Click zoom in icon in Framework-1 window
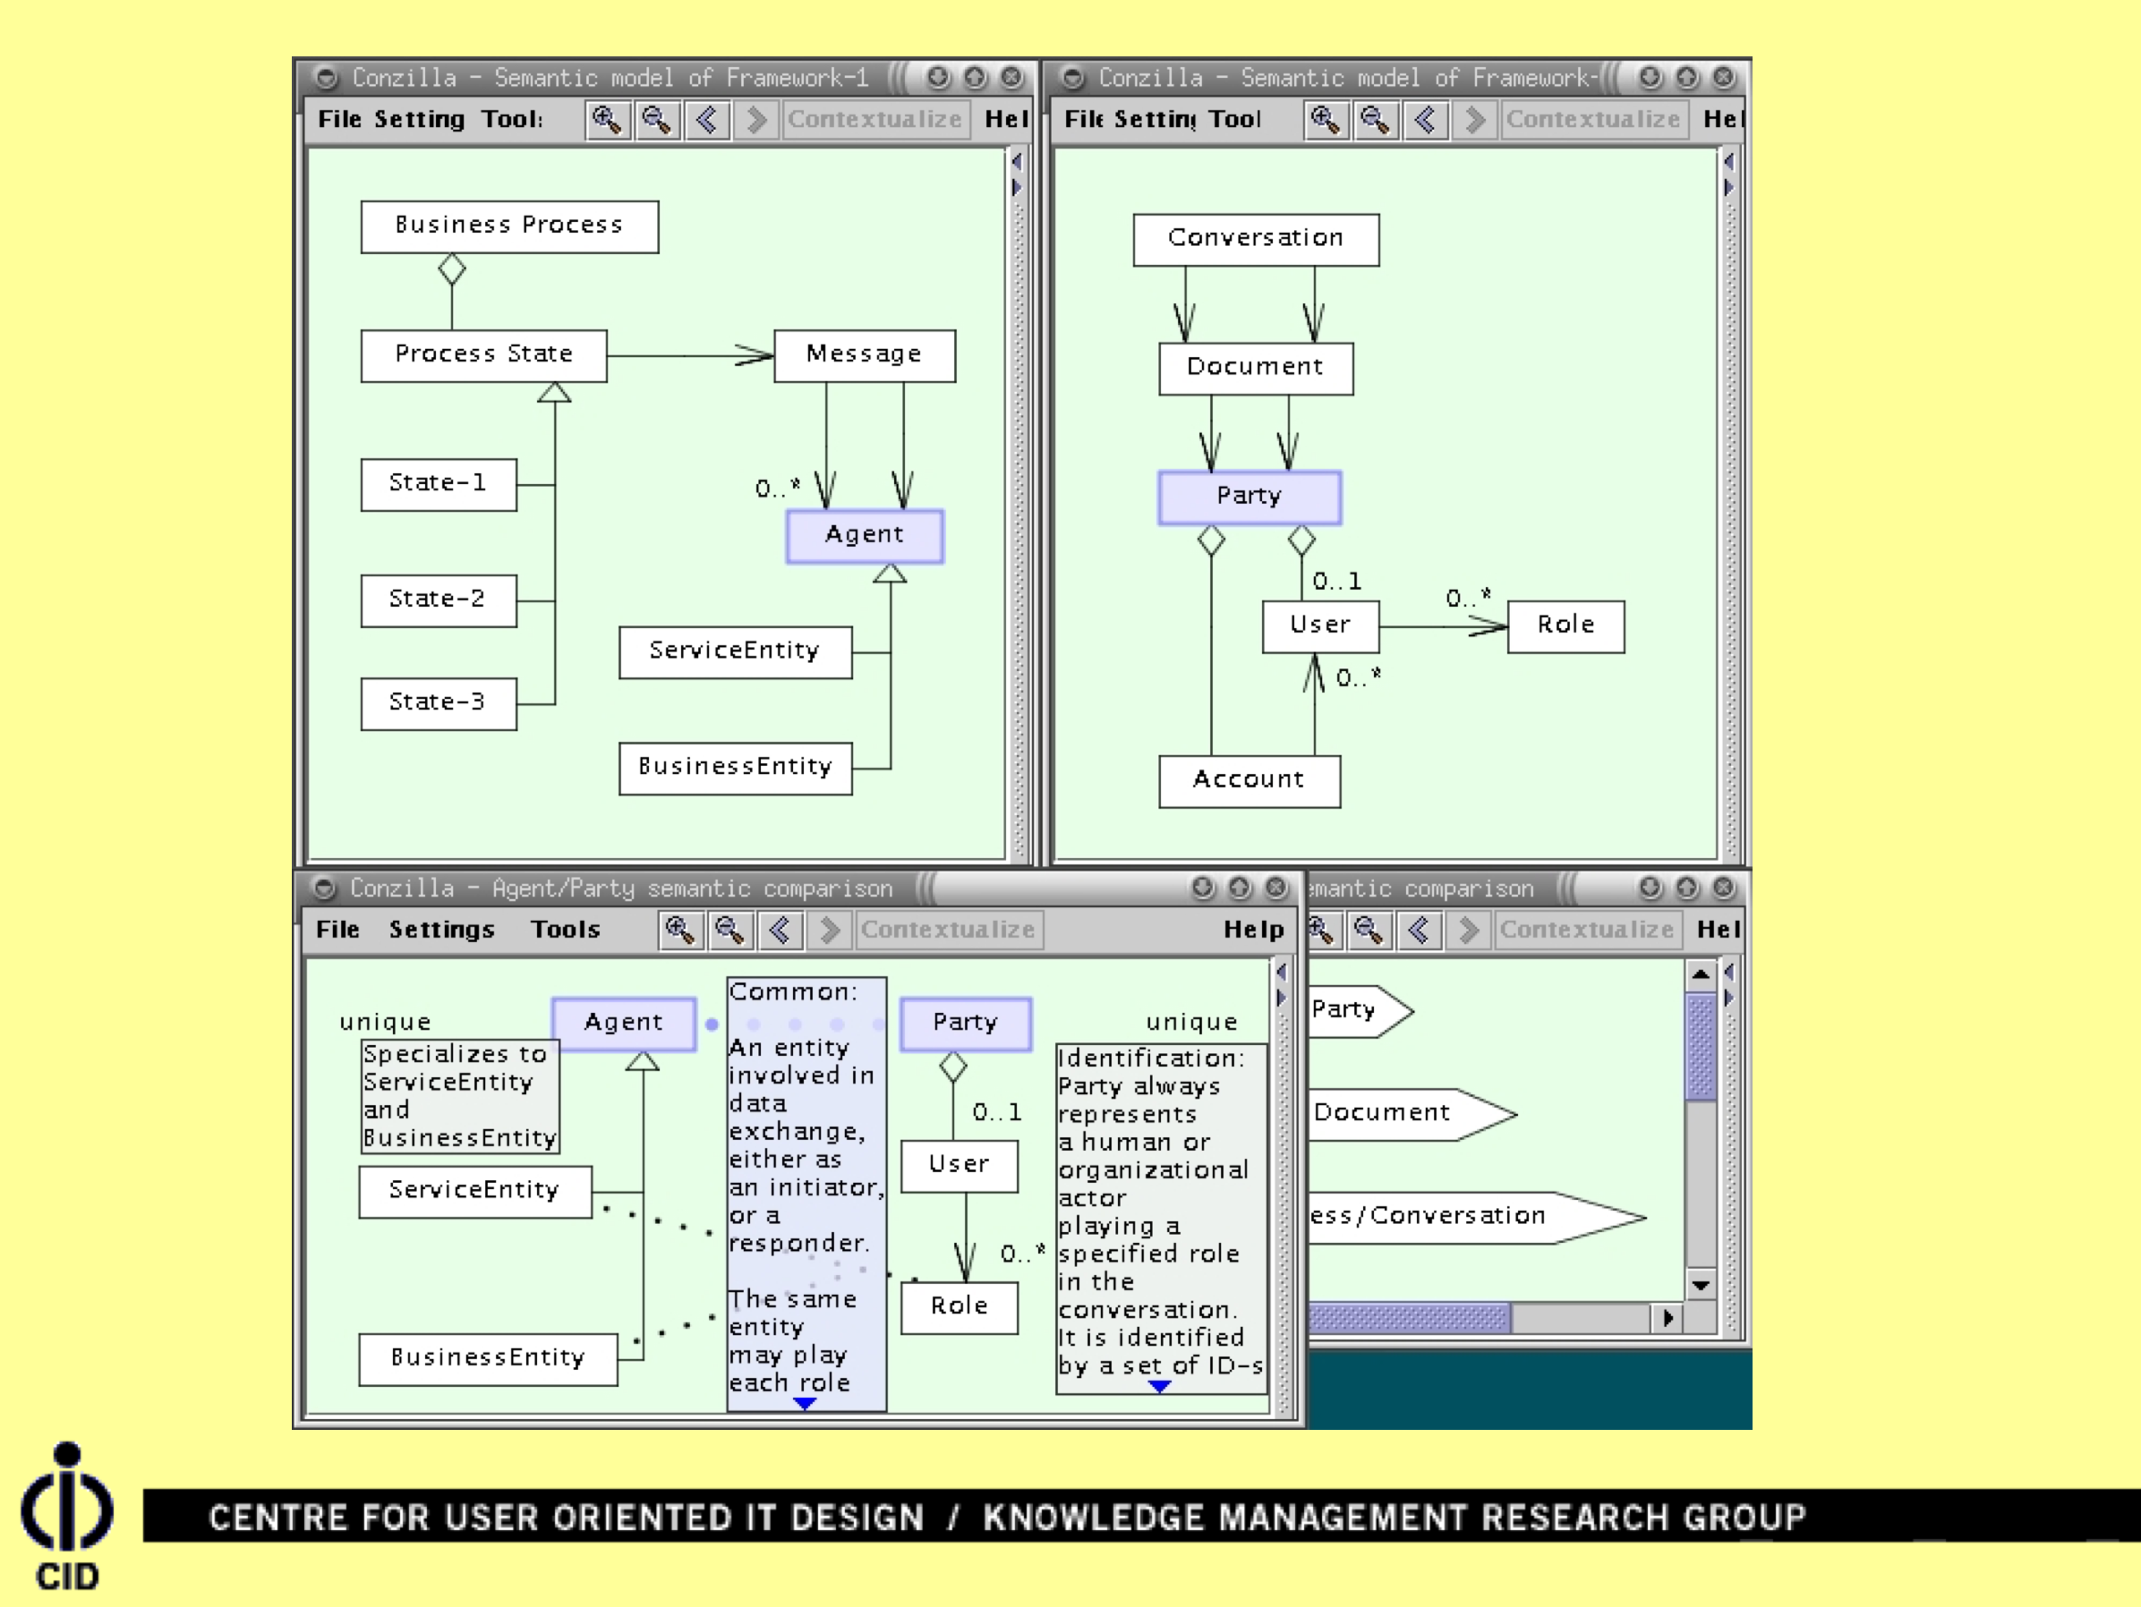The image size is (2141, 1607). tap(607, 120)
